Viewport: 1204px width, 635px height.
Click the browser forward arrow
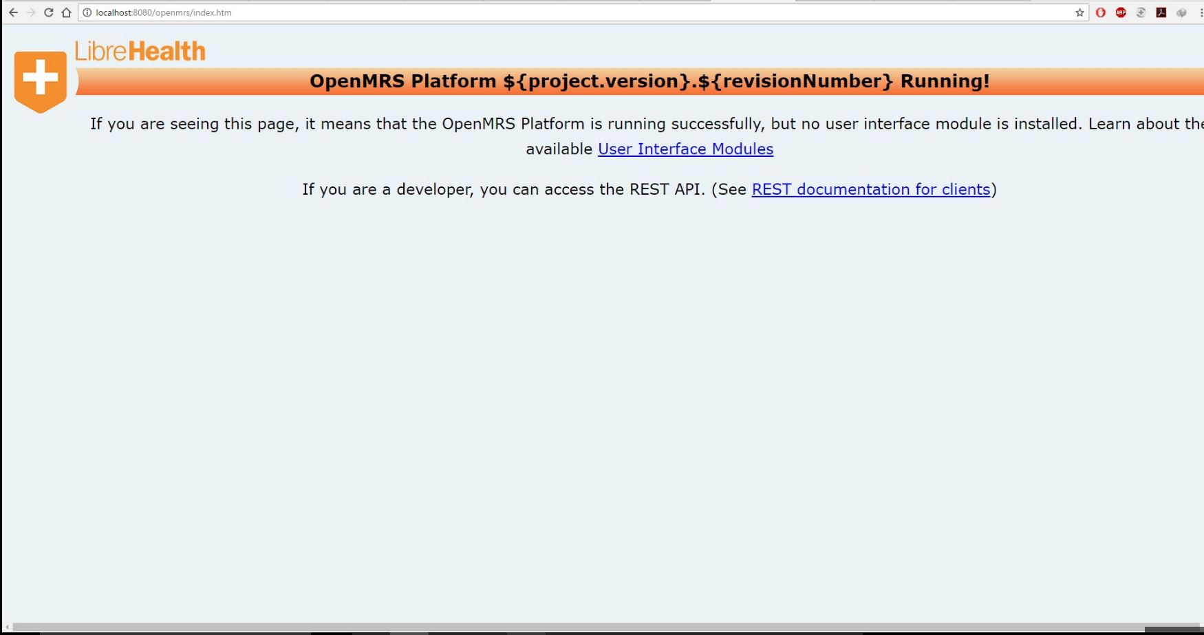(x=31, y=12)
